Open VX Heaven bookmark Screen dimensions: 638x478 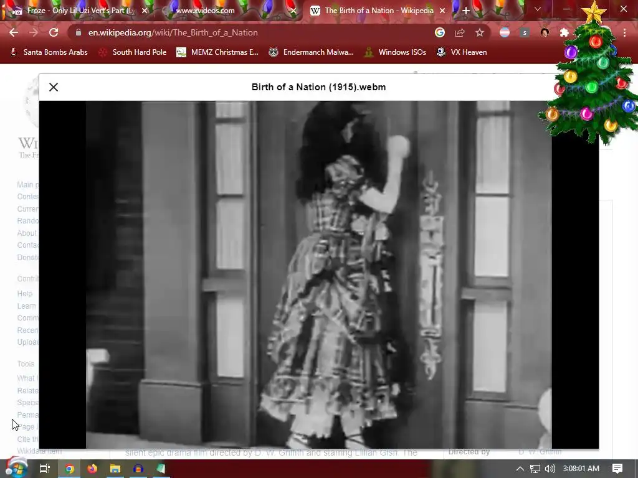(462, 52)
